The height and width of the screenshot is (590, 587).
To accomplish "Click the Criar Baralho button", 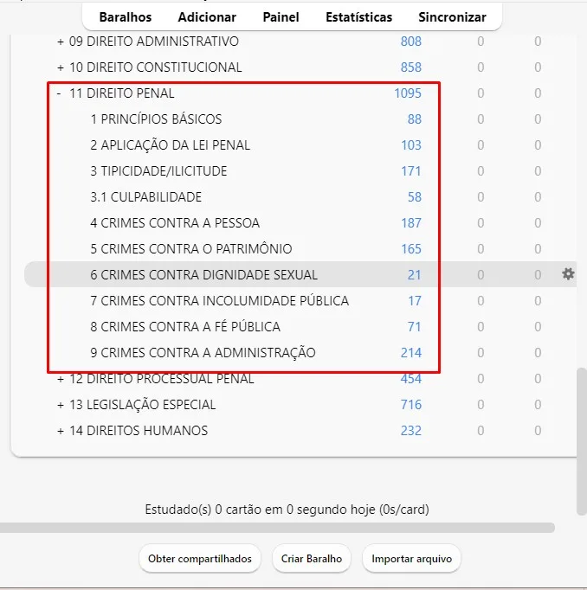I will tap(312, 558).
